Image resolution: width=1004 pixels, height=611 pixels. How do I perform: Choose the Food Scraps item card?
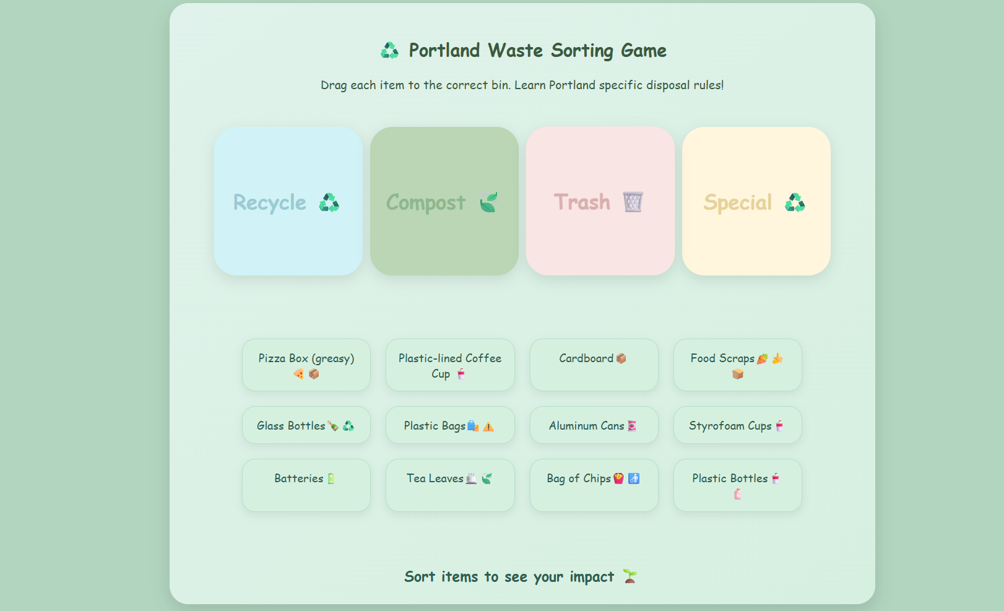[738, 365]
